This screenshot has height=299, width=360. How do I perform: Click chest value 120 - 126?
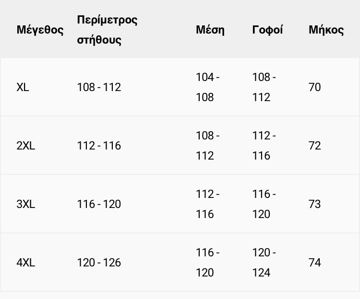pyautogui.click(x=99, y=263)
